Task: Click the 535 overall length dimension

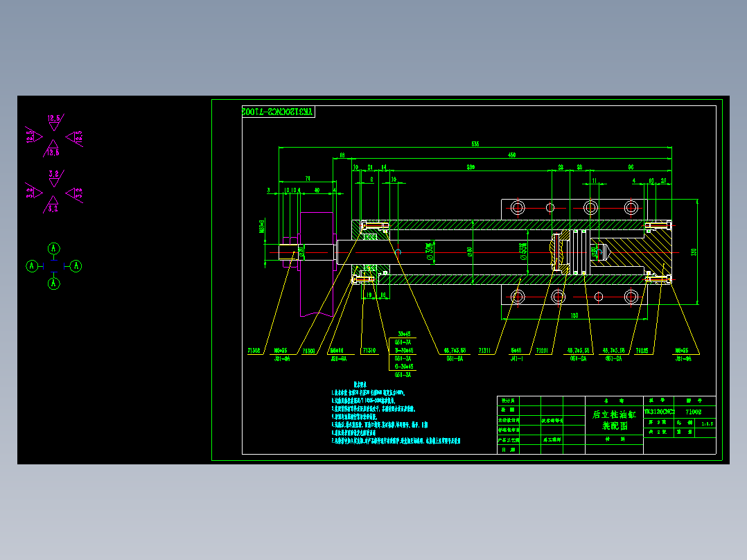Action: [x=475, y=144]
